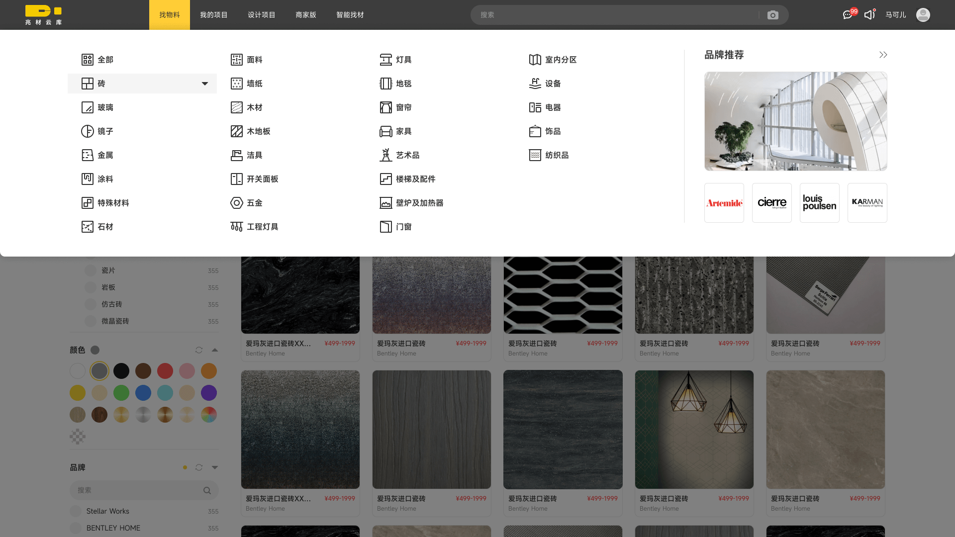Select the 涂料 paint category icon
This screenshot has width=955, height=537.
click(x=88, y=179)
